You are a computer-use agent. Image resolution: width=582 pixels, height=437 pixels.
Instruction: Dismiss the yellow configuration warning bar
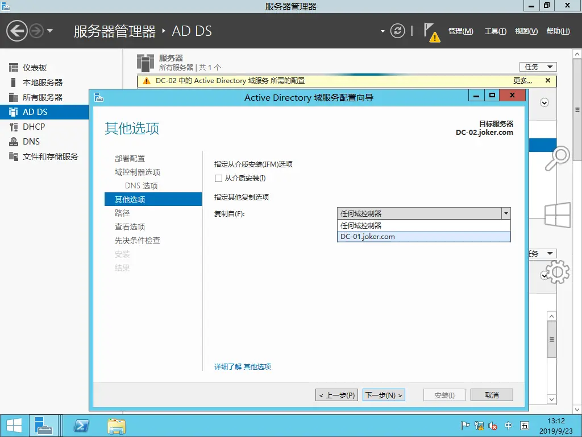[x=548, y=80]
